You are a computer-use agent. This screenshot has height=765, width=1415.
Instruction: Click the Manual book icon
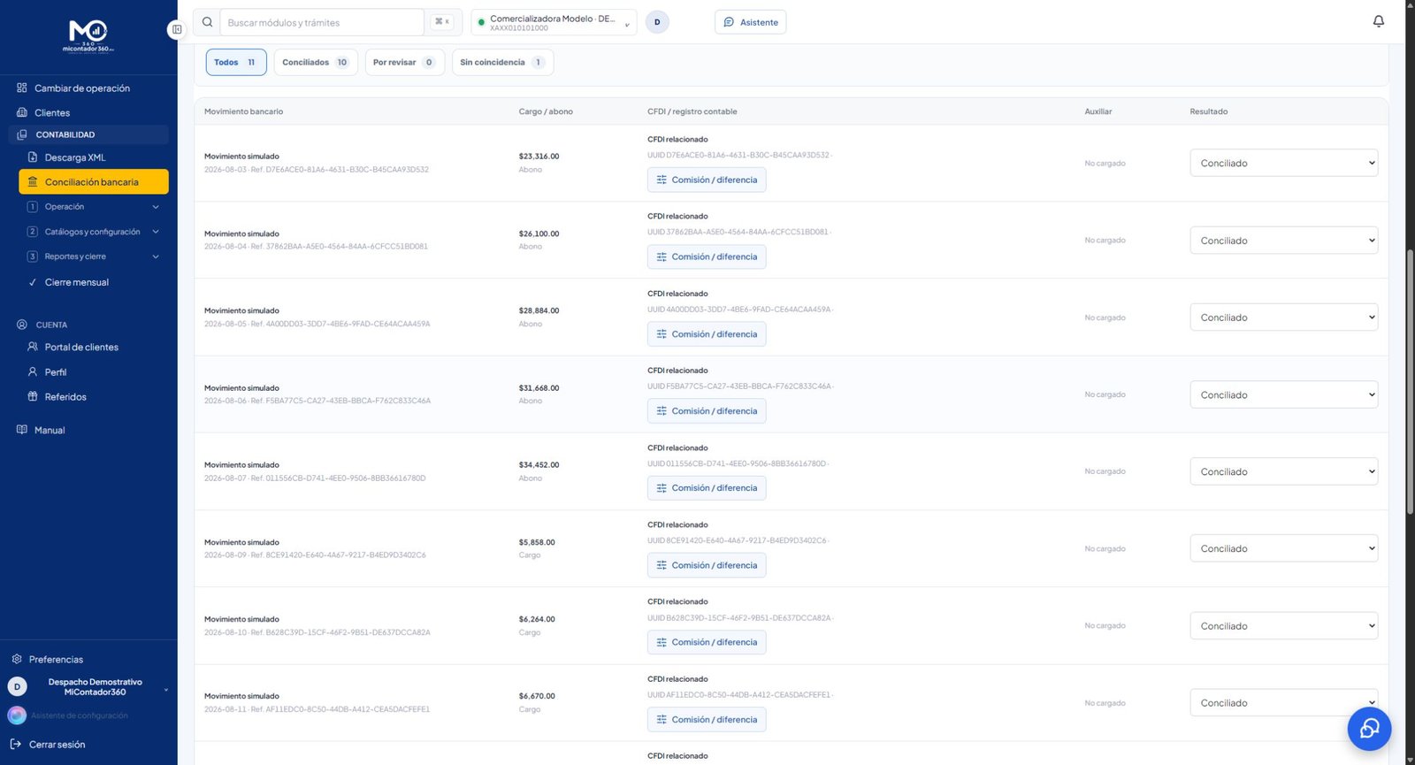(21, 430)
